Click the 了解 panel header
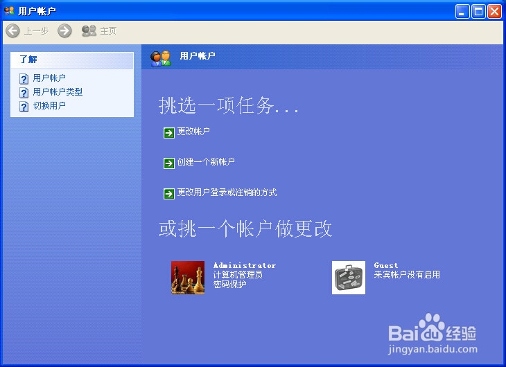The height and width of the screenshot is (367, 506). click(72, 60)
